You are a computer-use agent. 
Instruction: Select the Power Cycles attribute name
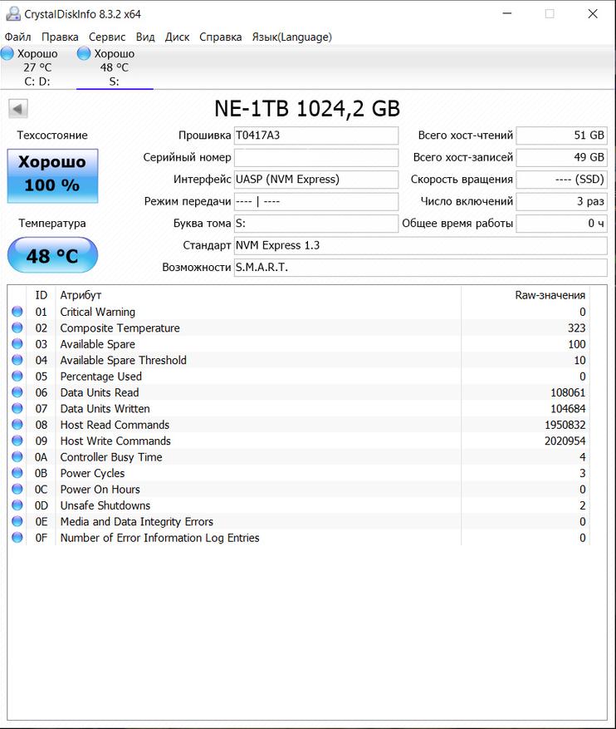point(92,473)
